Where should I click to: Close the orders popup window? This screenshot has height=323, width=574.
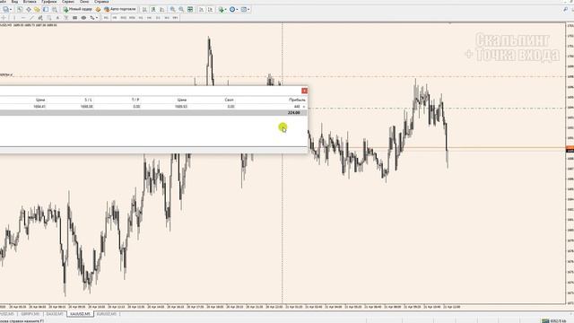[x=304, y=91]
